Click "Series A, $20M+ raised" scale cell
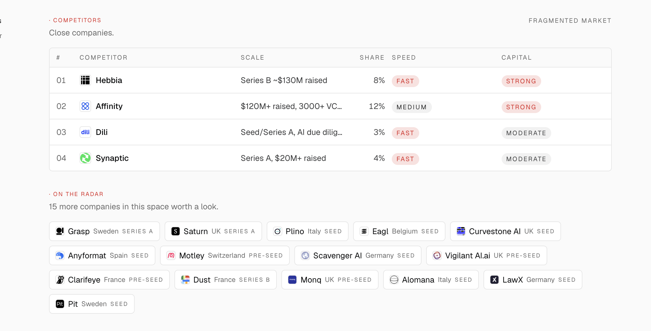The image size is (651, 331). [283, 158]
